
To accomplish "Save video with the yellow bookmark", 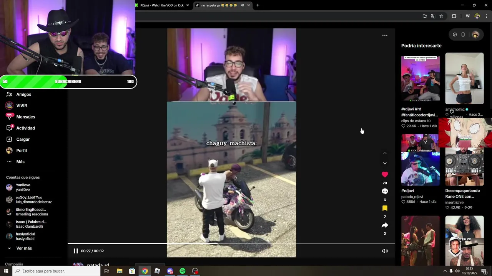I will (385, 208).
